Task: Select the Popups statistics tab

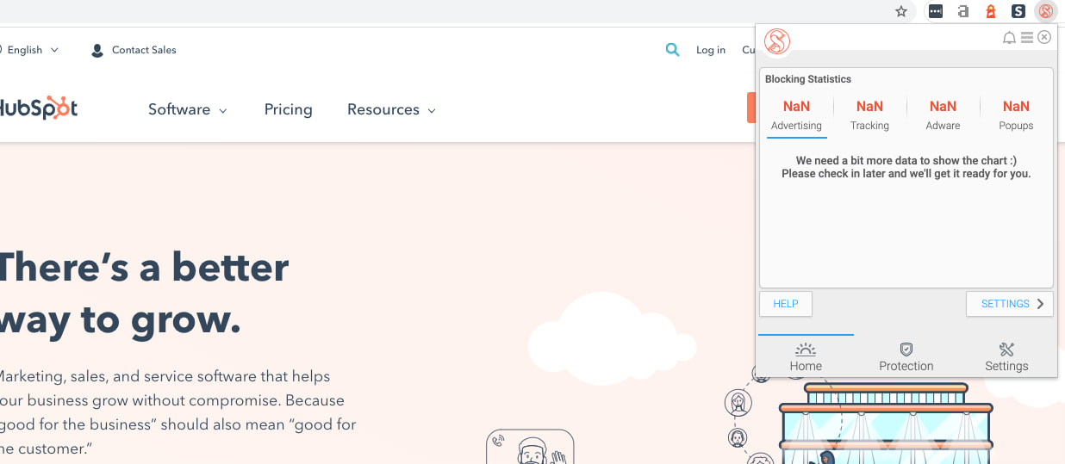Action: coord(1016,115)
